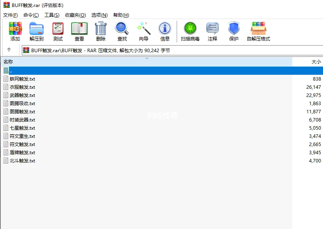Screen dimensions: 323x229
Task: Sort by Size (大小) column header
Action: [x=308, y=62]
